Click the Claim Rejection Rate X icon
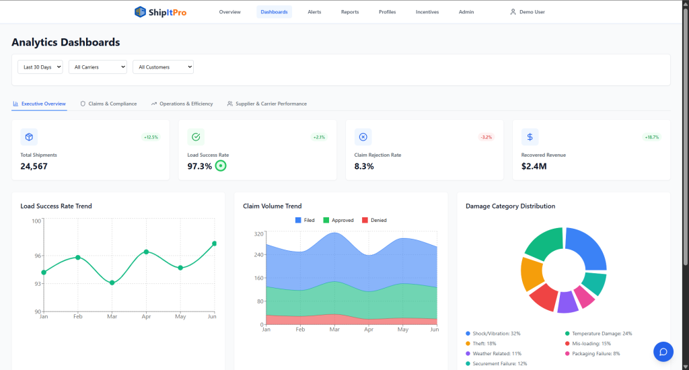Screen dimensions: 689x370 [x=363, y=137]
